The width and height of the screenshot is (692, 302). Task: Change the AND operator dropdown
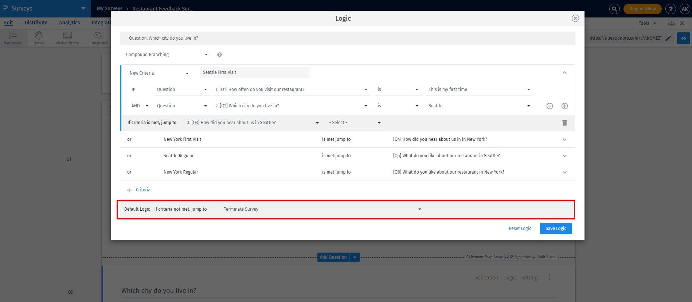140,106
